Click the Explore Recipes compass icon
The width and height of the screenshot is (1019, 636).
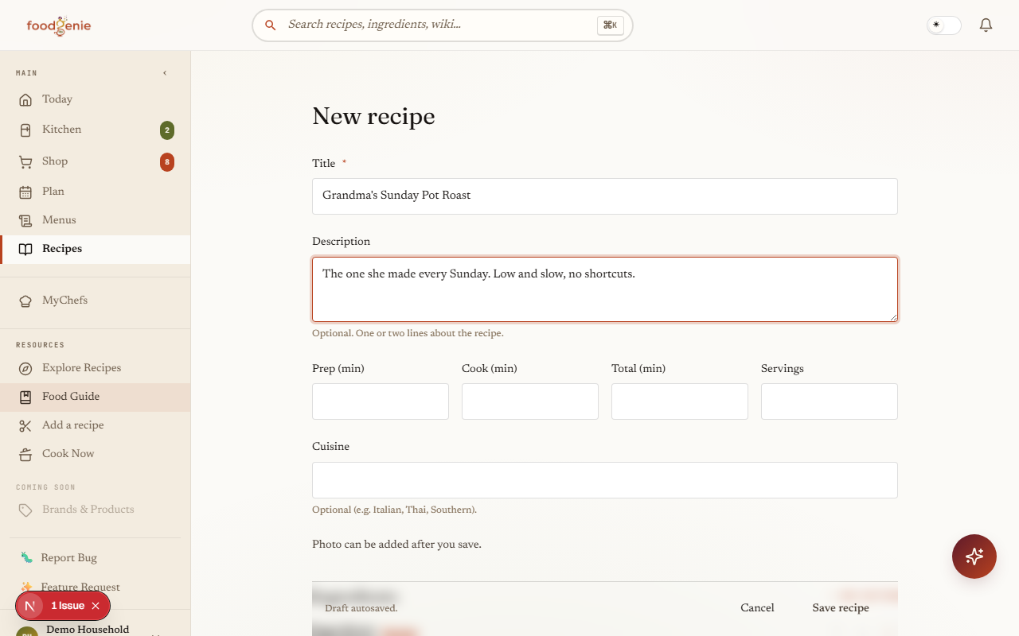25,368
